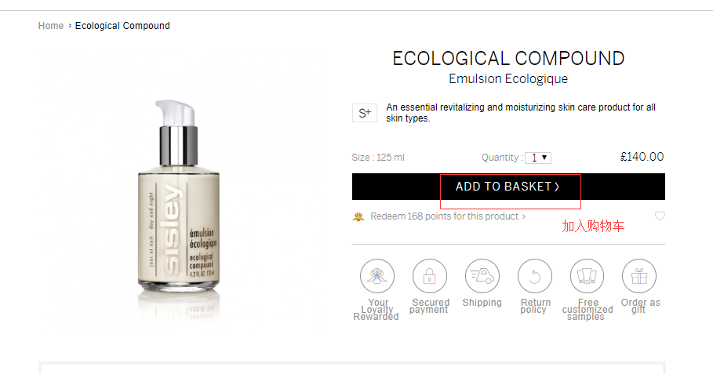Click the Order as gift label
This screenshot has height=374, width=713.
640,306
